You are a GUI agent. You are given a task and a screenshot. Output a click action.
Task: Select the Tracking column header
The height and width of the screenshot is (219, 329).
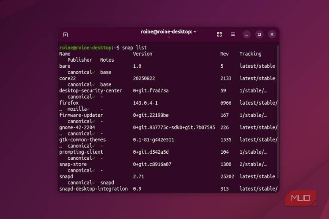point(250,54)
